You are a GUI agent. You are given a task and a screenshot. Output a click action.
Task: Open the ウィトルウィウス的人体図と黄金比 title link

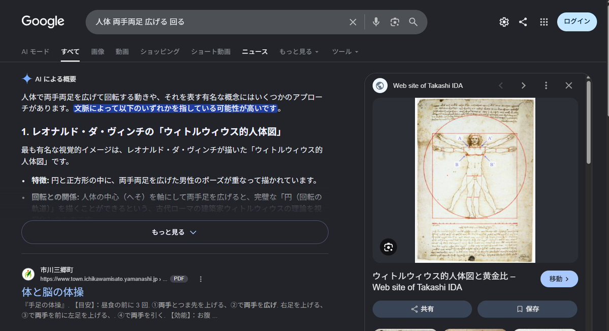point(444,282)
